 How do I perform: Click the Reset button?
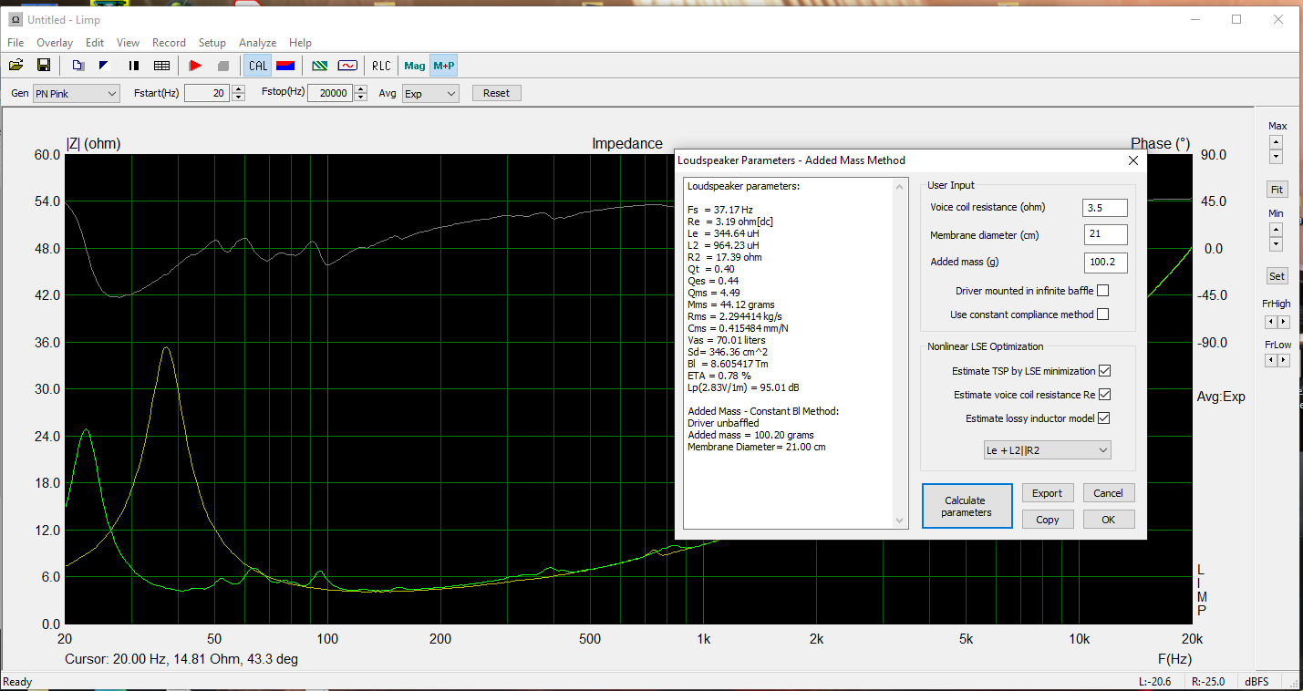pyautogui.click(x=497, y=93)
